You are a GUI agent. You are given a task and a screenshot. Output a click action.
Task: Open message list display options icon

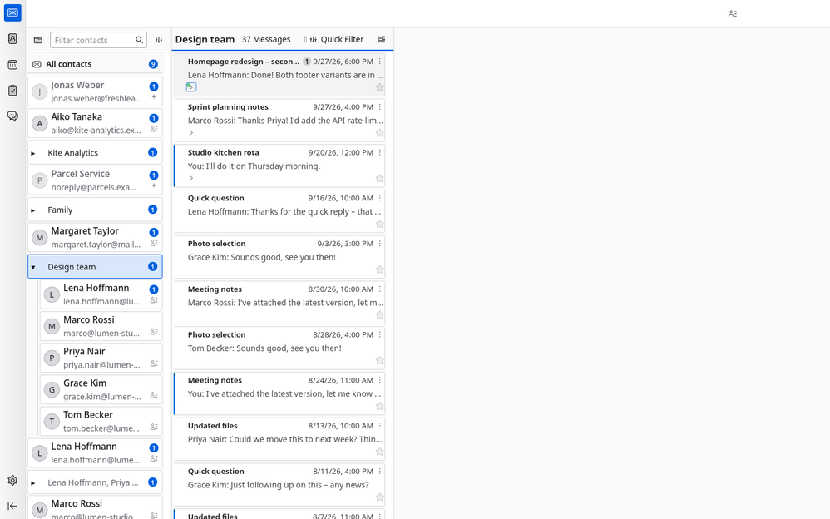click(381, 39)
